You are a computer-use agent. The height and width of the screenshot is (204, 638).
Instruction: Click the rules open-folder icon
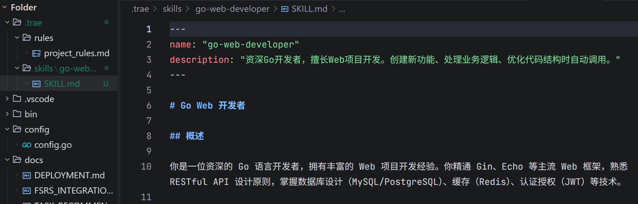(27, 37)
